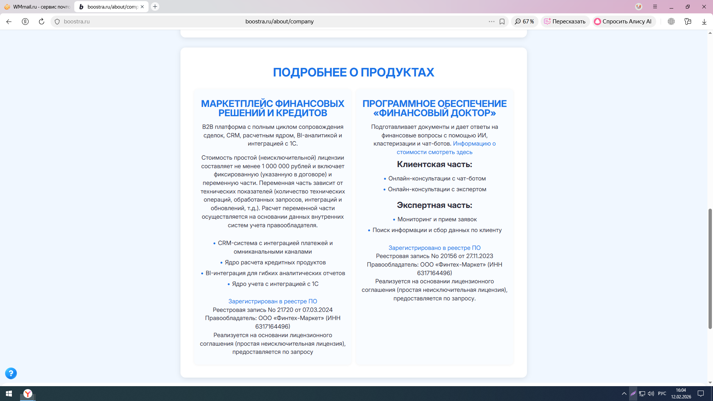This screenshot has height=401, width=713.
Task: Open a new browser tab
Action: coord(155,7)
